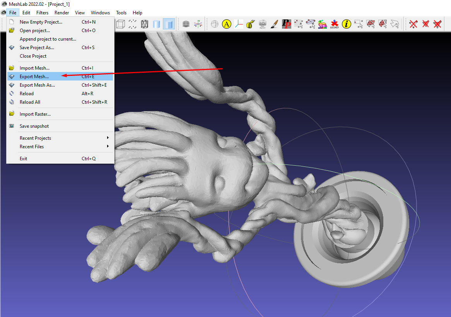Open the Tools menu
The width and height of the screenshot is (451, 317).
point(121,13)
